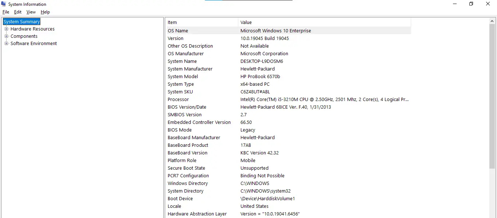The height and width of the screenshot is (218, 497).
Task: Select the BIOS Mode row
Action: pyautogui.click(x=218, y=130)
